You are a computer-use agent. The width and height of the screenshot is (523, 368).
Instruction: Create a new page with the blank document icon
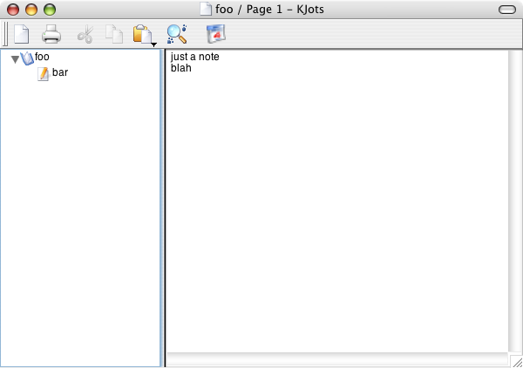click(21, 34)
